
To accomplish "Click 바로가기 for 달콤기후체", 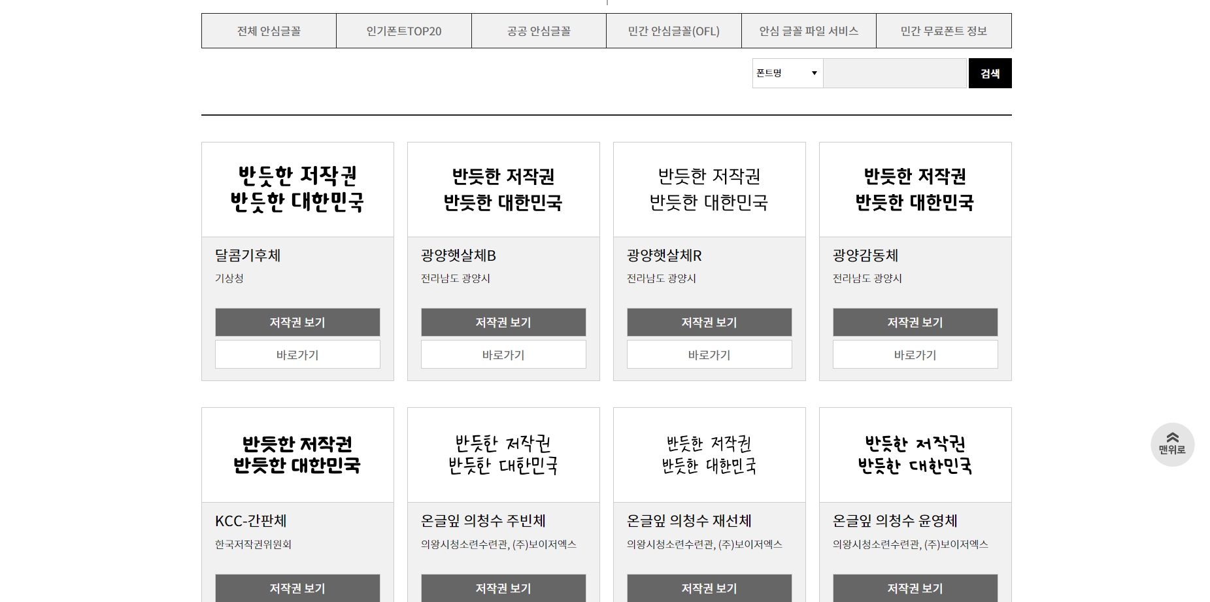I will pyautogui.click(x=297, y=354).
